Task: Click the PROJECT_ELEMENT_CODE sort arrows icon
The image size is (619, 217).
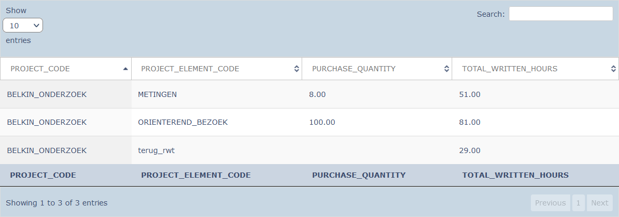Action: pyautogui.click(x=296, y=69)
